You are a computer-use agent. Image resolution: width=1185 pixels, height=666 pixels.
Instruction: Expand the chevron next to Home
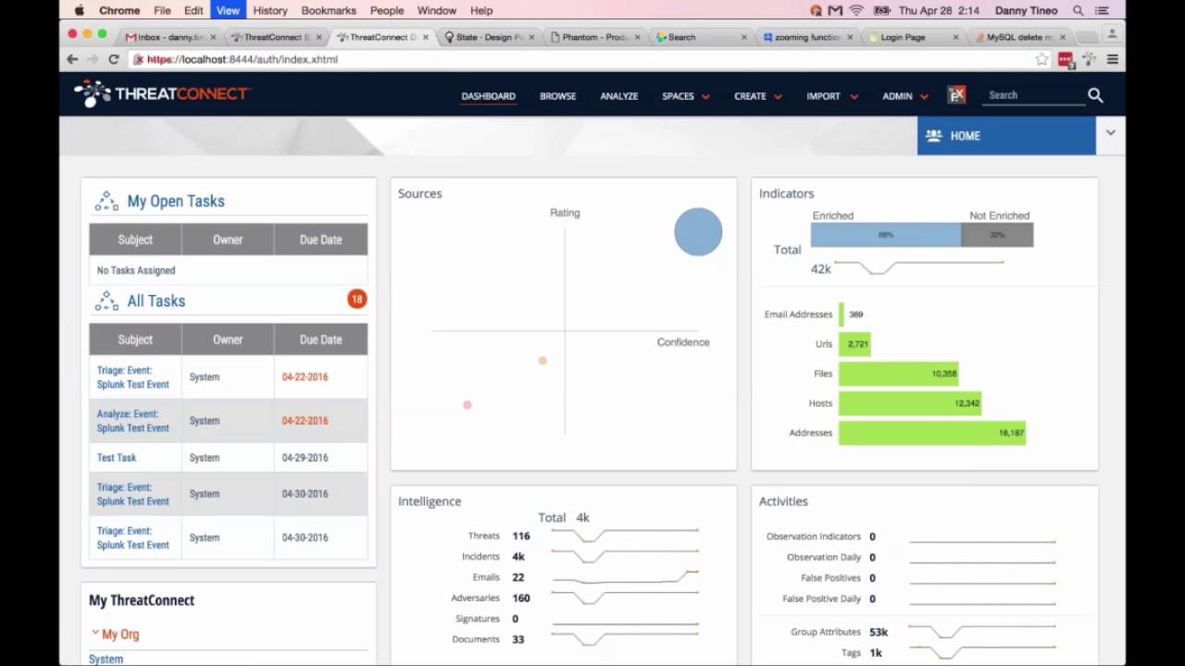(x=1110, y=133)
